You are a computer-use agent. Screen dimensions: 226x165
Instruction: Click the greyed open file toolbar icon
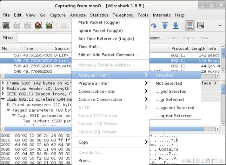tap(64, 26)
